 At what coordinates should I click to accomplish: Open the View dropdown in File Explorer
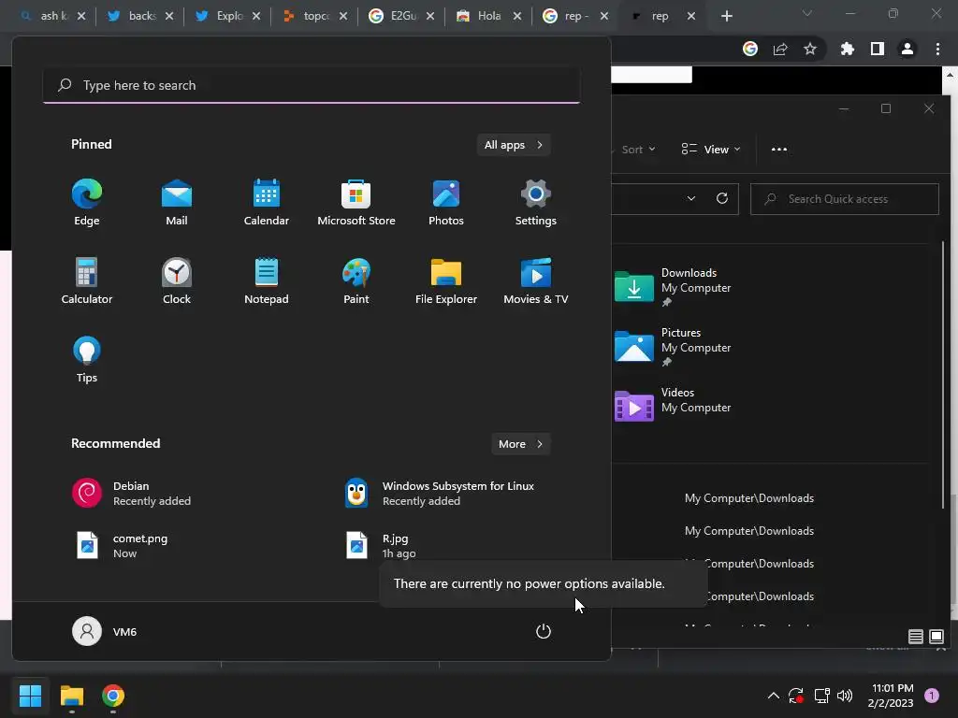tap(711, 150)
